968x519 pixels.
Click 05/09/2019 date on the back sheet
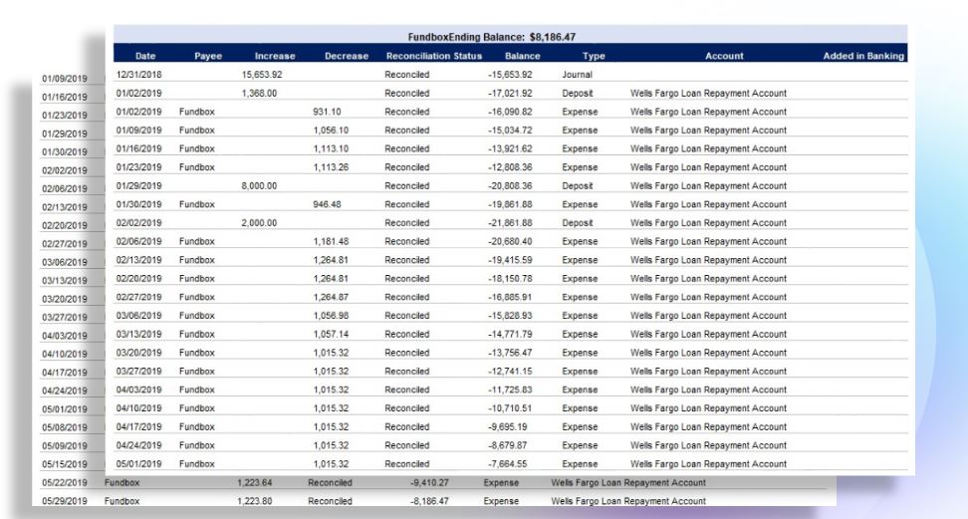click(64, 445)
